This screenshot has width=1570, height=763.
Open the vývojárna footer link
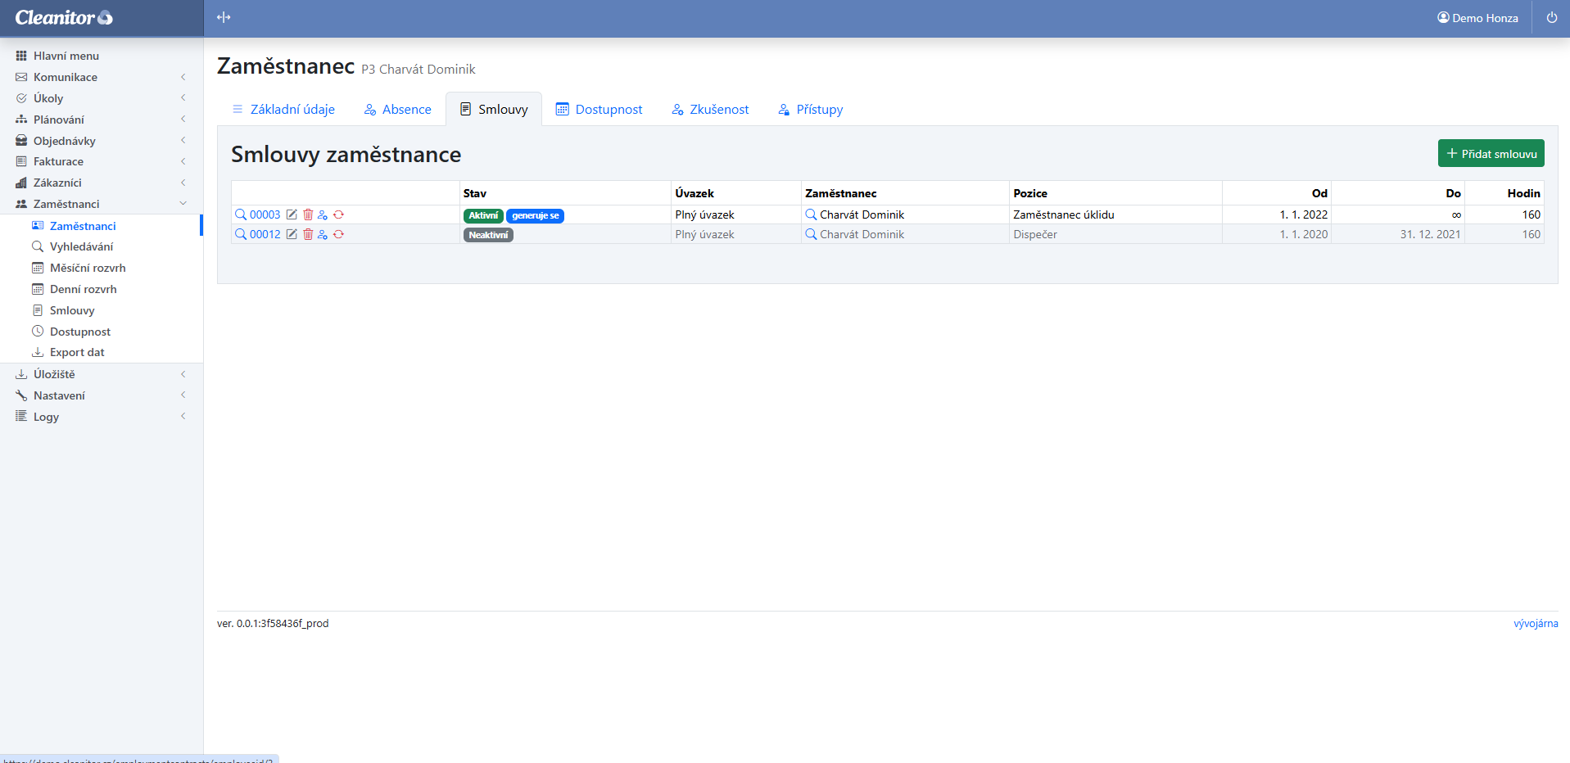click(x=1535, y=624)
